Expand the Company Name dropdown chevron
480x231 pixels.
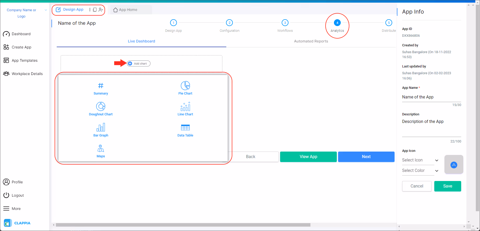click(46, 10)
